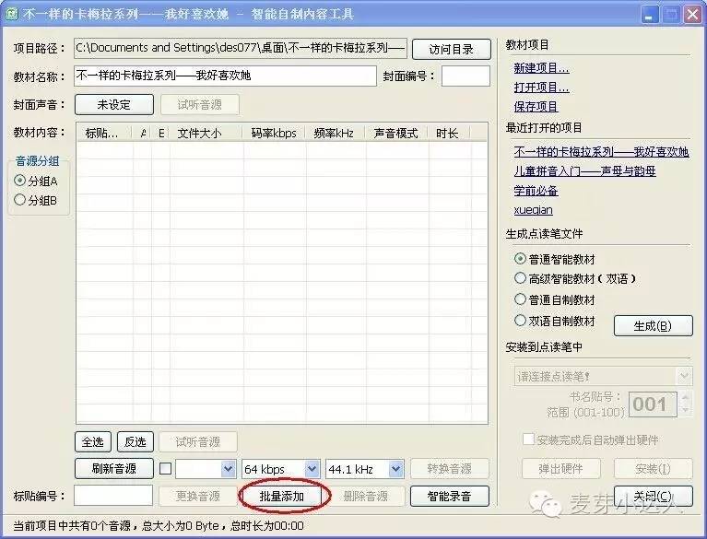Screen dimensions: 707x539
Task: Open recent project 不一样的卡梅拉系列——我好喜欢她
Action: coord(602,152)
